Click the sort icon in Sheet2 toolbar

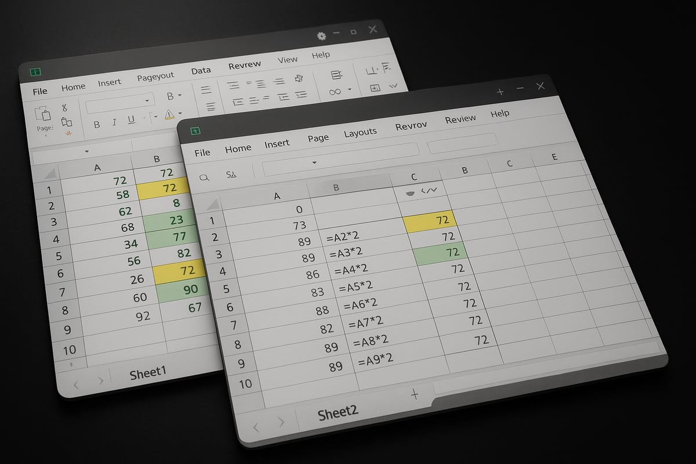[x=231, y=174]
